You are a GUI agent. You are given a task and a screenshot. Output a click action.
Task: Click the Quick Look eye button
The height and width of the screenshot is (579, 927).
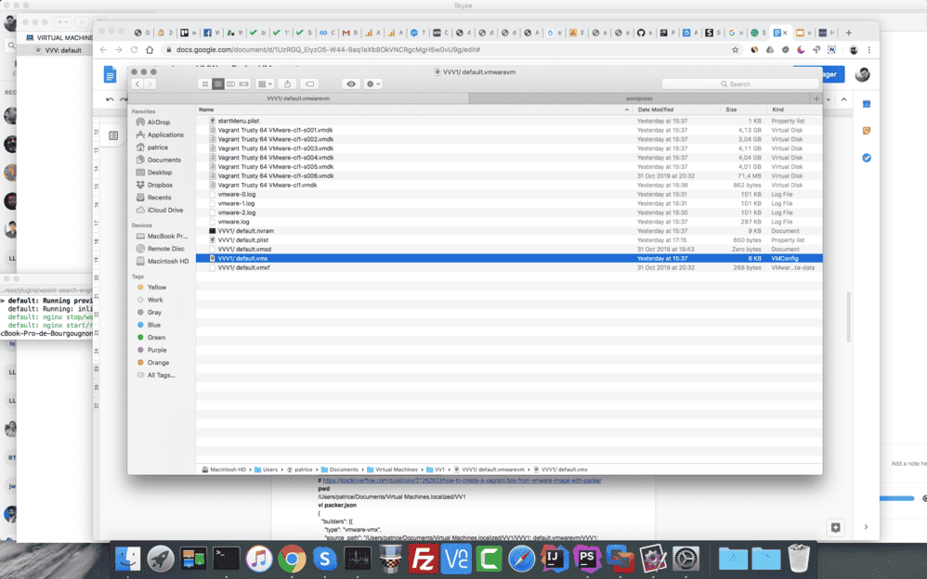[x=351, y=84]
